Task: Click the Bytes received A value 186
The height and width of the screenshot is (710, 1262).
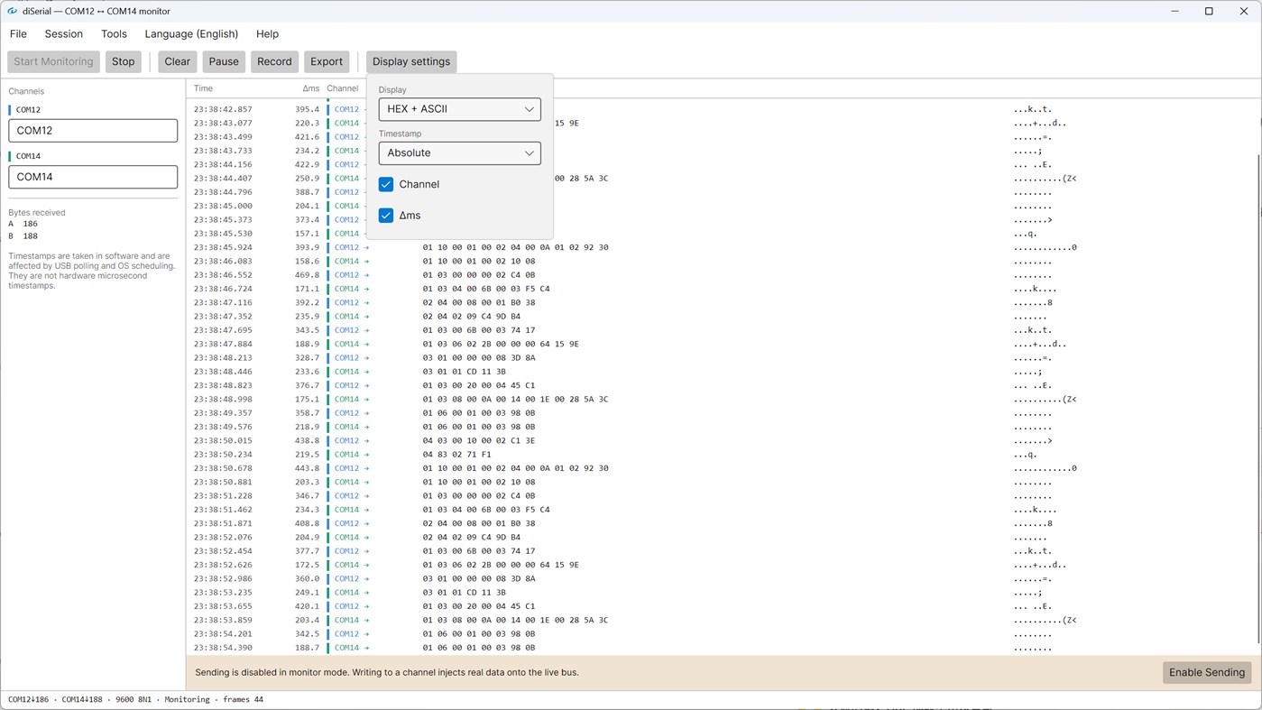Action: click(x=31, y=224)
